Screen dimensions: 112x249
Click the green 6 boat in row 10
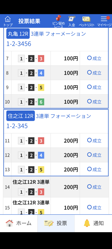click(41, 102)
